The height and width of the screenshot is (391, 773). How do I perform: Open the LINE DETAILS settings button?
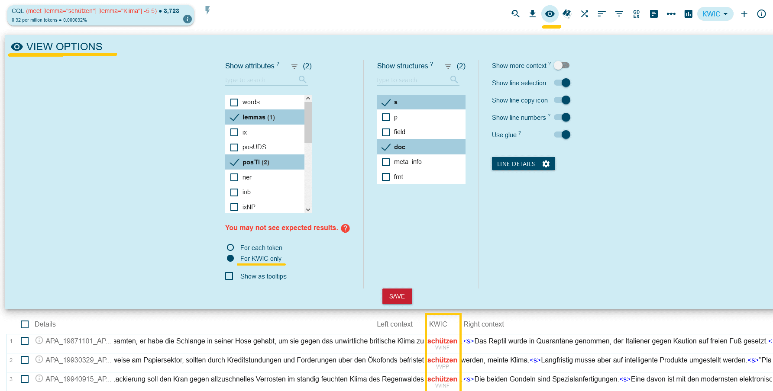point(523,164)
